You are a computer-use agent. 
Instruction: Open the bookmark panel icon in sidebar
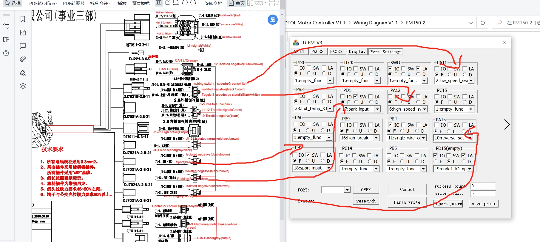click(23, 19)
